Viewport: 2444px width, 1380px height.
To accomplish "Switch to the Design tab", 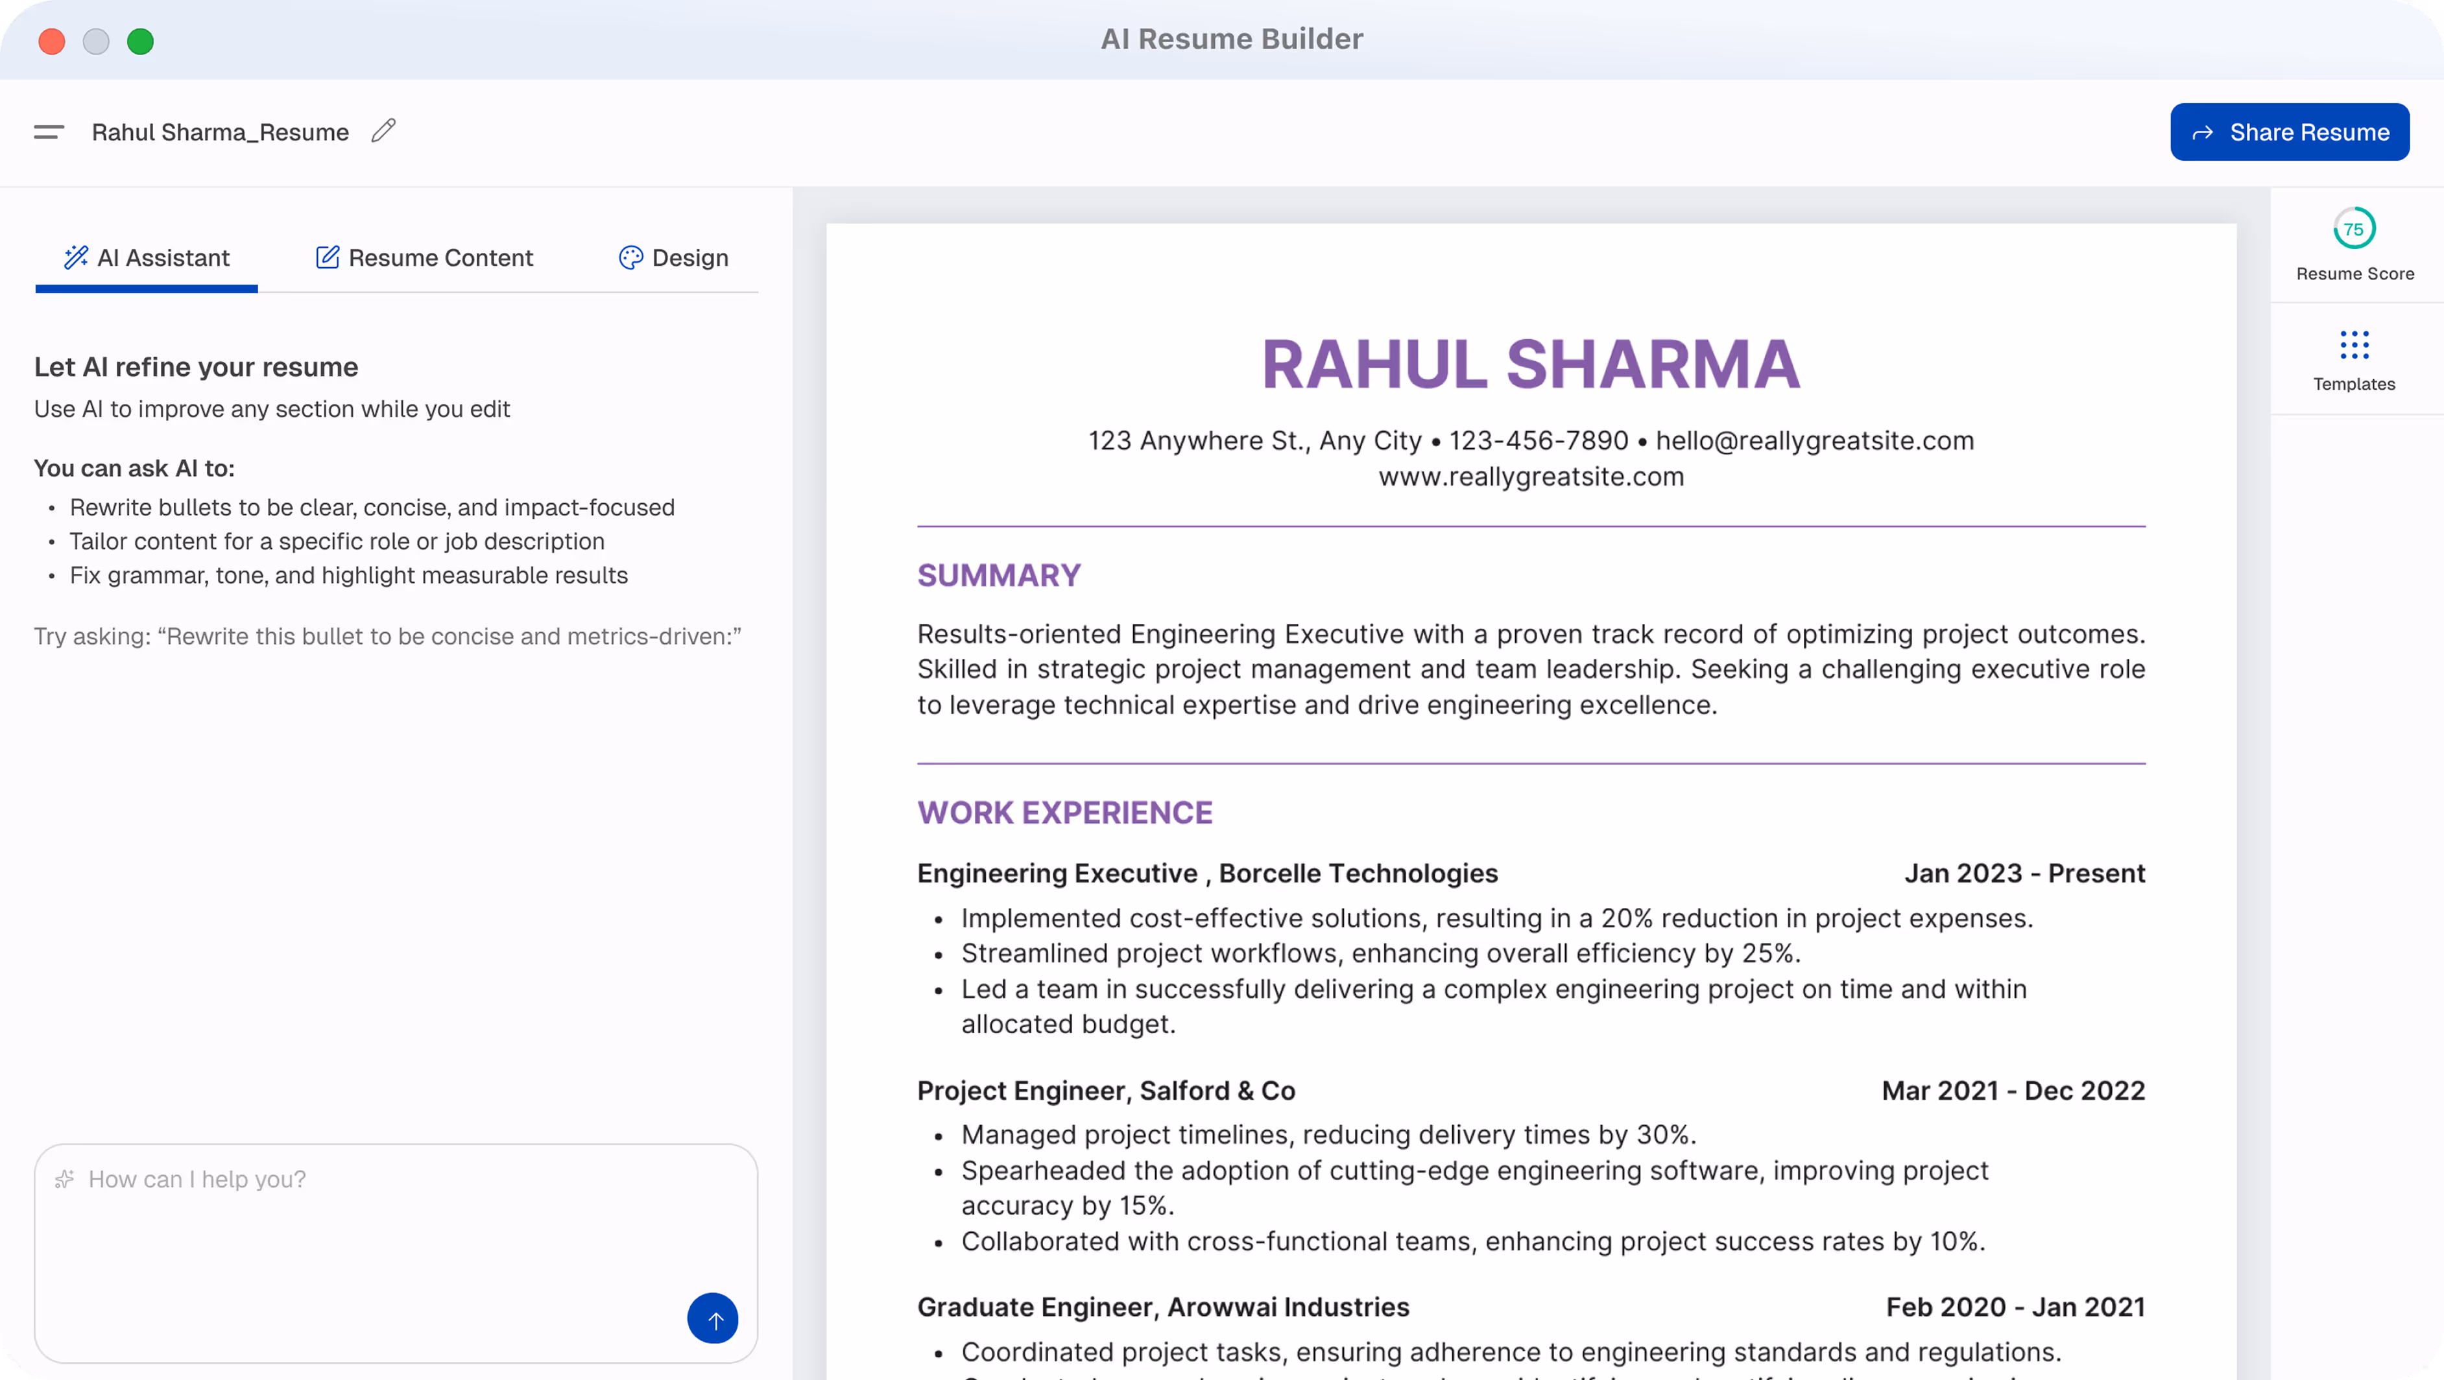I will tap(689, 257).
